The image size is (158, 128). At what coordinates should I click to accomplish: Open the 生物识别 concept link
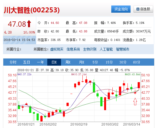[x=90, y=49]
